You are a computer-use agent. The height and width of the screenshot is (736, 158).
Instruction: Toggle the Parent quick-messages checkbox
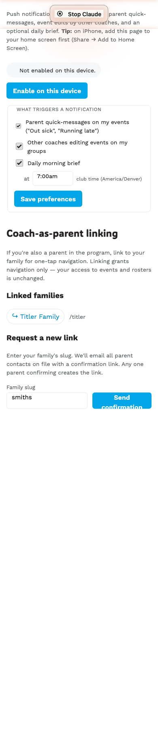[19, 126]
